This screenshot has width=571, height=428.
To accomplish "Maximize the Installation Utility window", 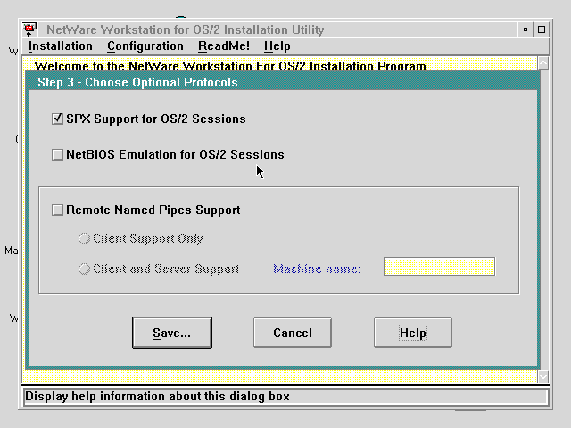I will (x=542, y=29).
